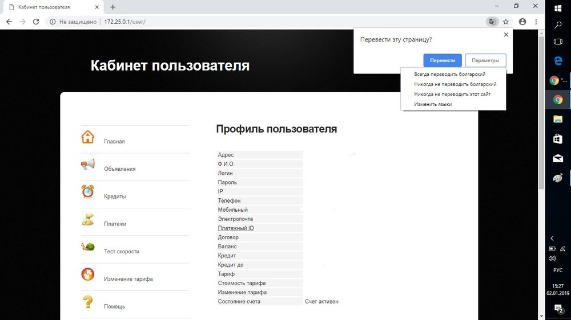The height and width of the screenshot is (320, 571).
Task: Click the Тариф row label
Action: pyautogui.click(x=226, y=274)
